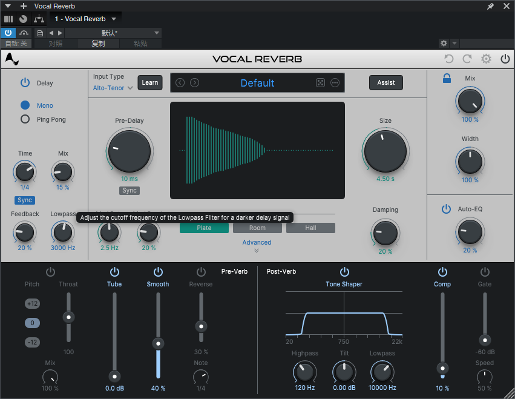This screenshot has height=399, width=515.
Task: Select the Plate reverb type
Action: click(204, 228)
